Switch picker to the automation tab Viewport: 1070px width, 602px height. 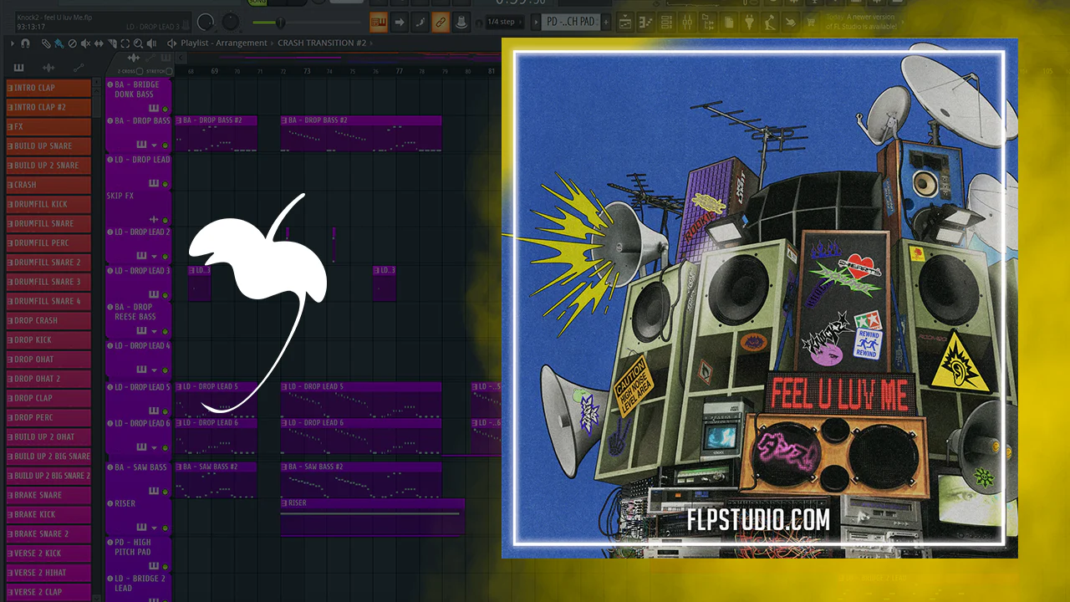point(79,68)
